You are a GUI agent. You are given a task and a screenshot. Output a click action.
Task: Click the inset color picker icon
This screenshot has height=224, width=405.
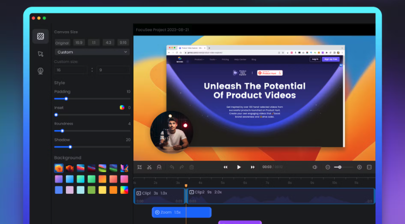click(x=122, y=108)
